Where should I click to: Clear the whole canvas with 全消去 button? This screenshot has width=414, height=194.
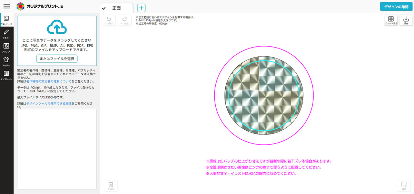(x=111, y=186)
